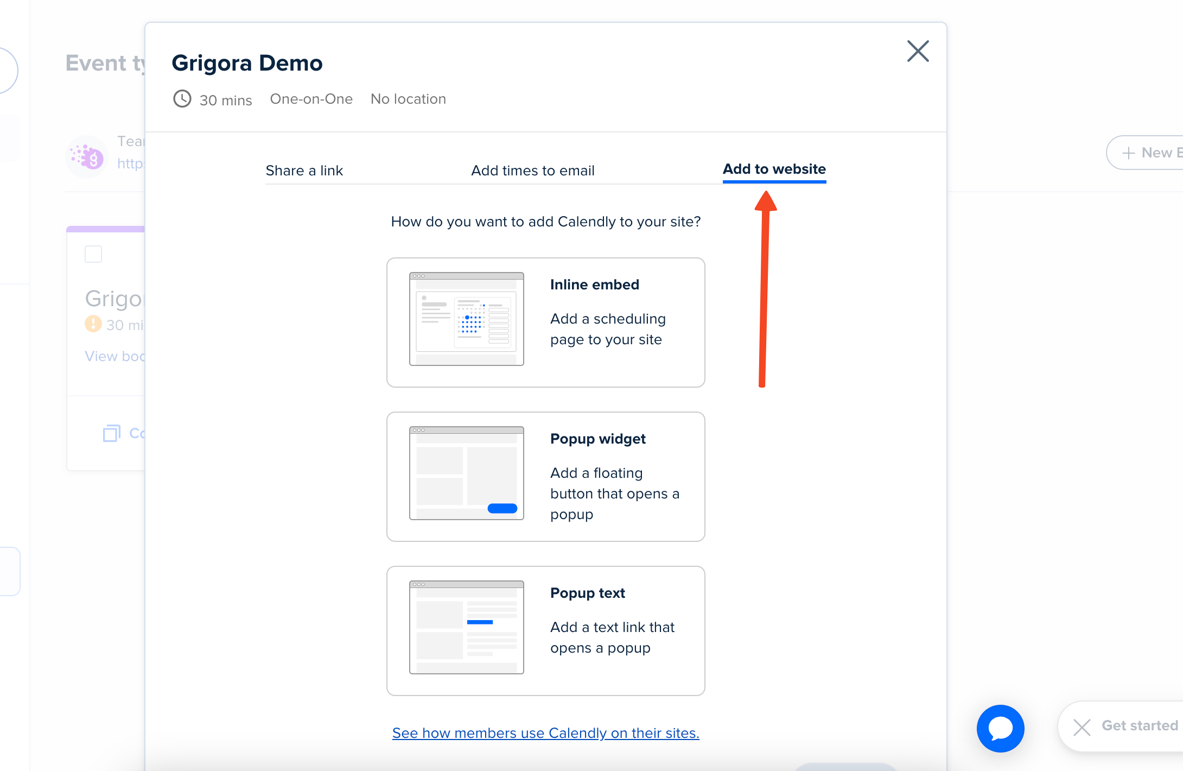Image resolution: width=1183 pixels, height=771 pixels.
Task: Open the View booking page link
Action: (x=115, y=356)
